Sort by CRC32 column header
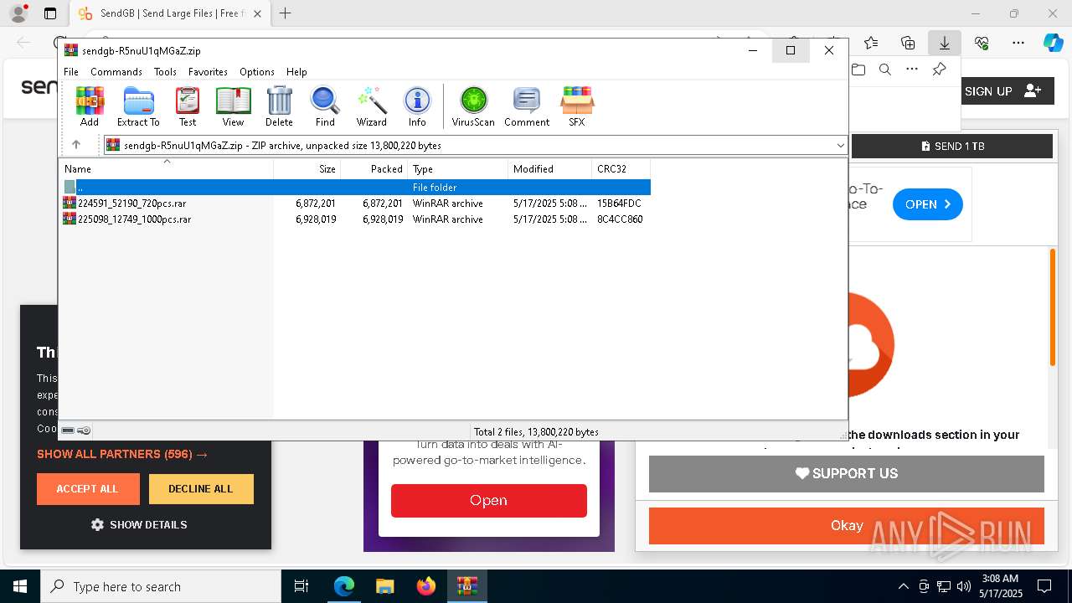Screen dimensions: 1072x603 (x=621, y=169)
